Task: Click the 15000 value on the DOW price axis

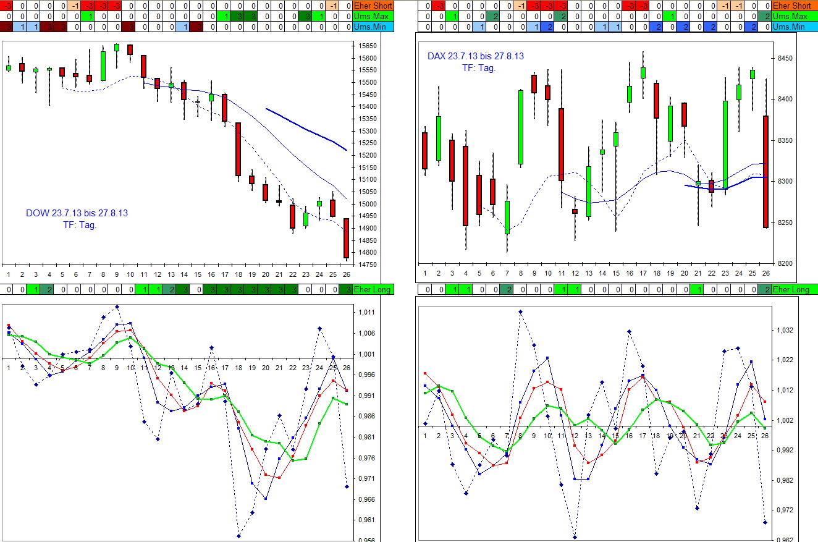Action: coord(367,204)
